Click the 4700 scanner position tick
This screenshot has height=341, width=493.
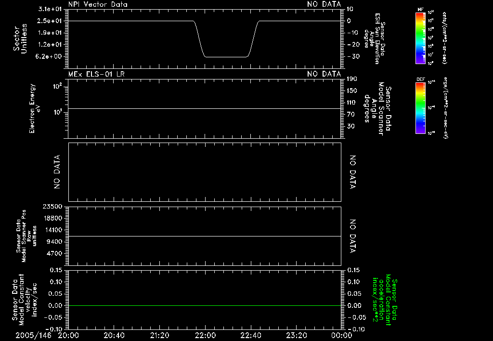point(54,253)
